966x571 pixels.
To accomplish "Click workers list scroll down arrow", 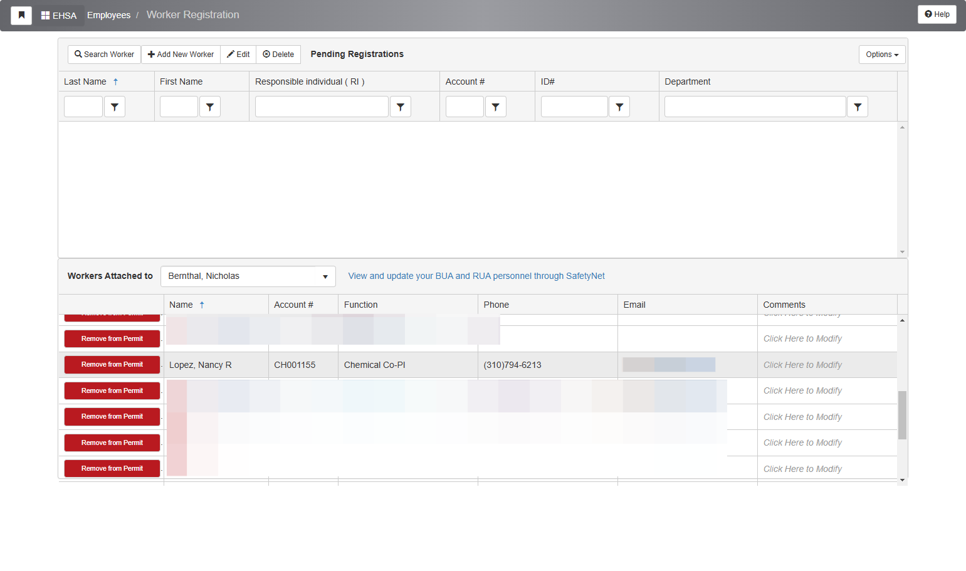I will coord(903,480).
